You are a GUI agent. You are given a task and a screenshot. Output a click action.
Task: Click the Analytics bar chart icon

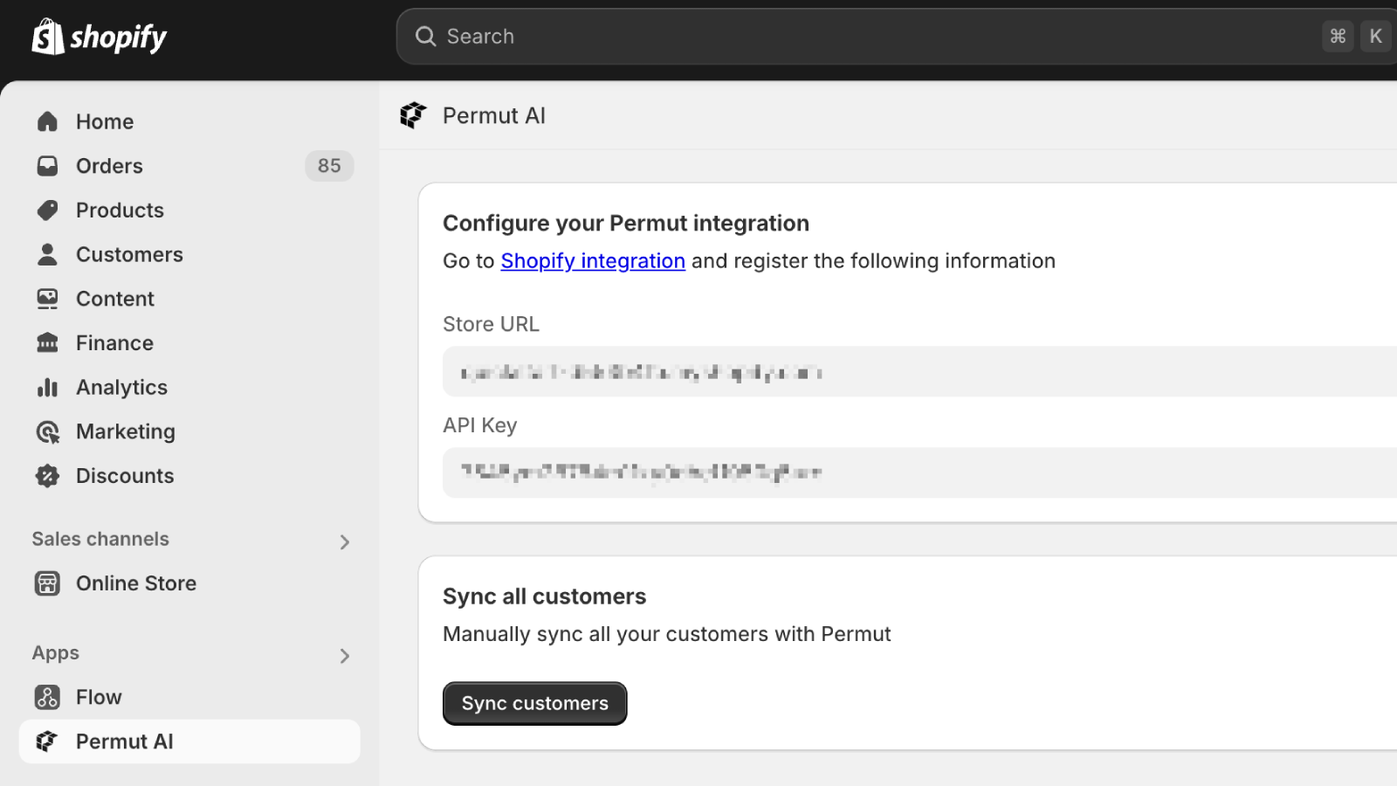click(47, 388)
